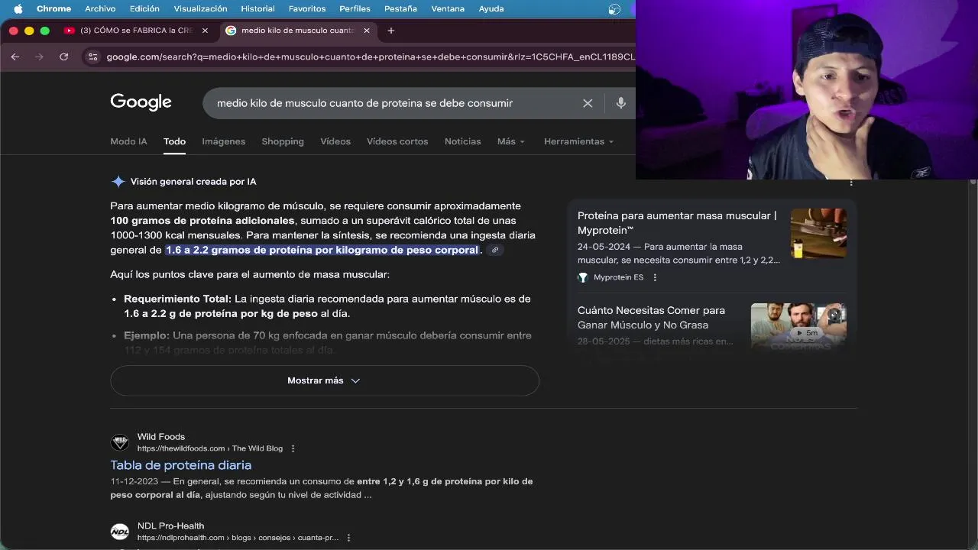Go forward with the forward arrow
Image resolution: width=978 pixels, height=550 pixels.
click(39, 57)
